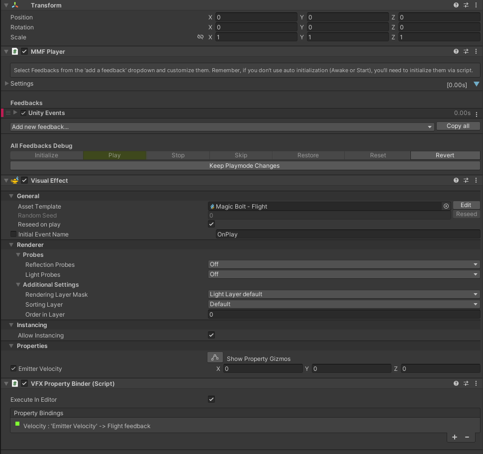Click Play debug button
The height and width of the screenshot is (454, 483).
pos(114,155)
